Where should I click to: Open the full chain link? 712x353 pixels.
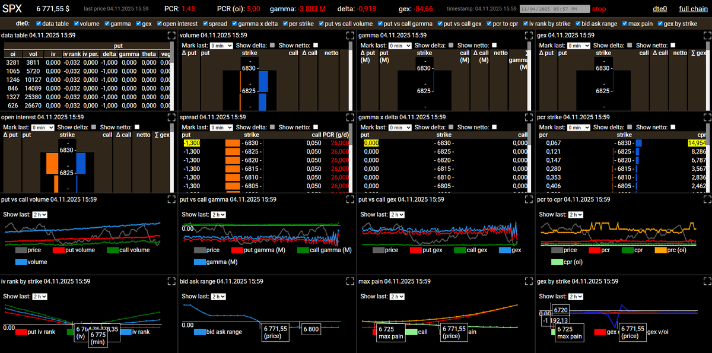693,9
